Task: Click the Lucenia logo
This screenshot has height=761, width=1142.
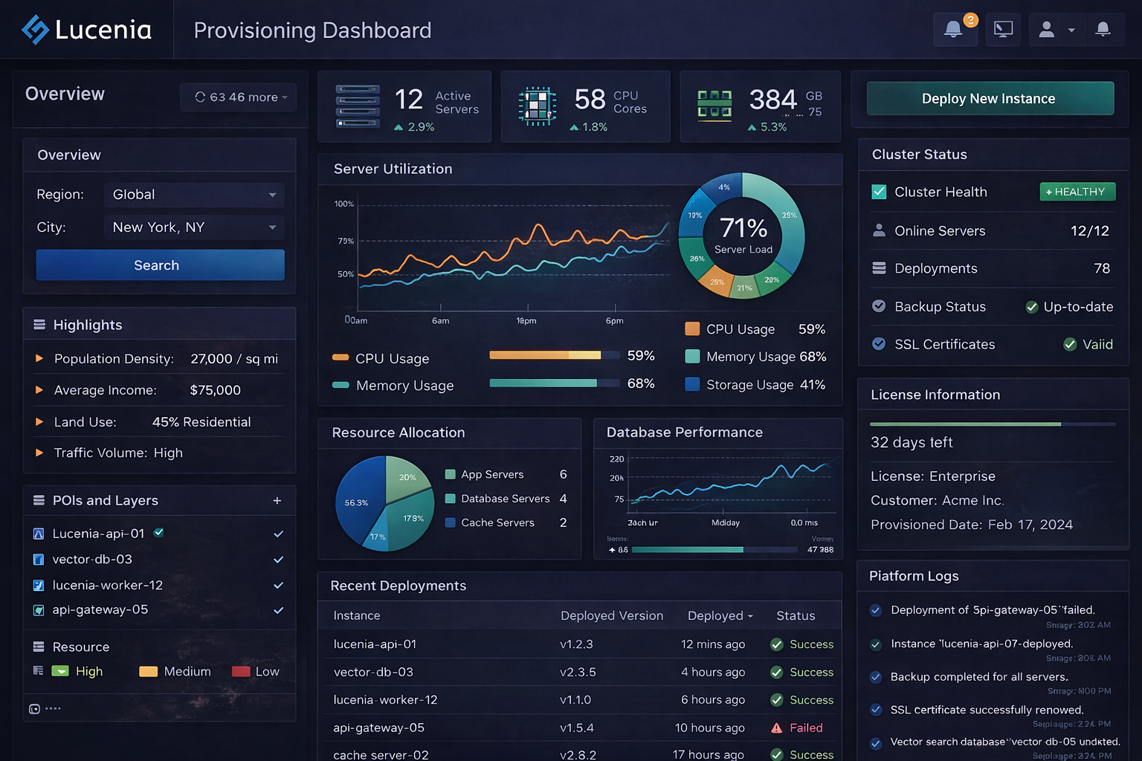Action: tap(33, 29)
